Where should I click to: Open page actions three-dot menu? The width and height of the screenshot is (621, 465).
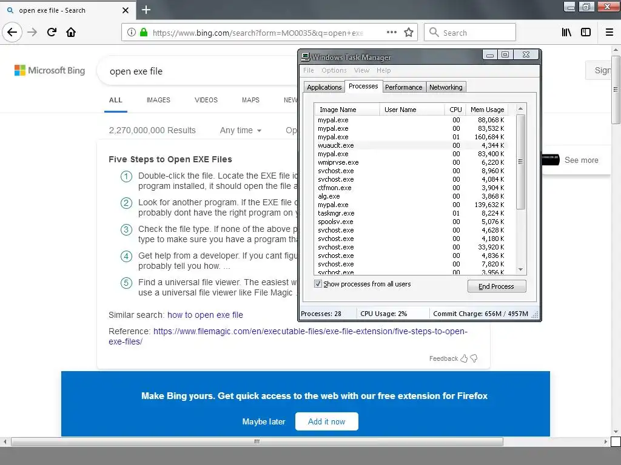point(391,32)
